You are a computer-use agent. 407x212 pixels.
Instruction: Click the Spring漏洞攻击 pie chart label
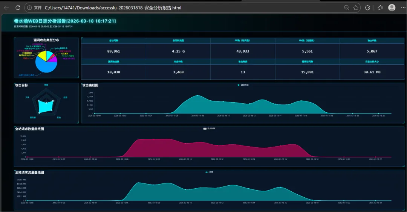pyautogui.click(x=61, y=48)
